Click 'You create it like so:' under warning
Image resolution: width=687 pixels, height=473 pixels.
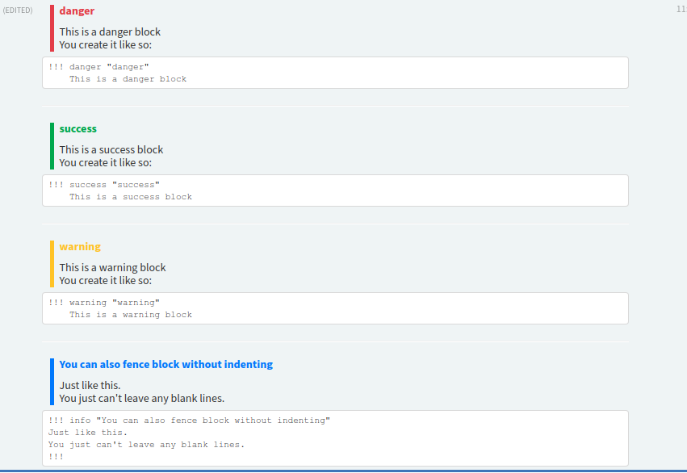point(106,281)
